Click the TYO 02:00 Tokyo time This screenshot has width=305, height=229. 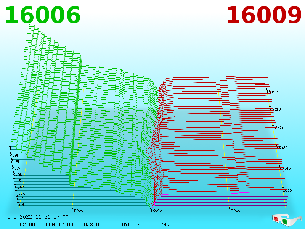point(21,224)
